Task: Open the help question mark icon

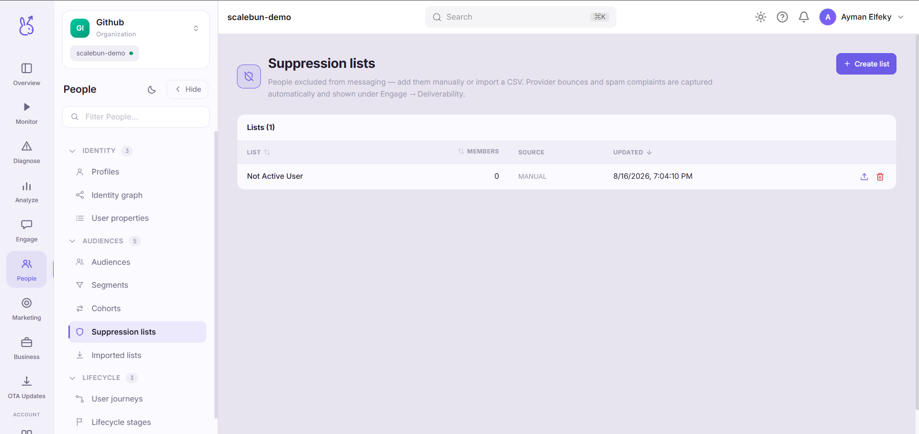Action: (x=782, y=17)
